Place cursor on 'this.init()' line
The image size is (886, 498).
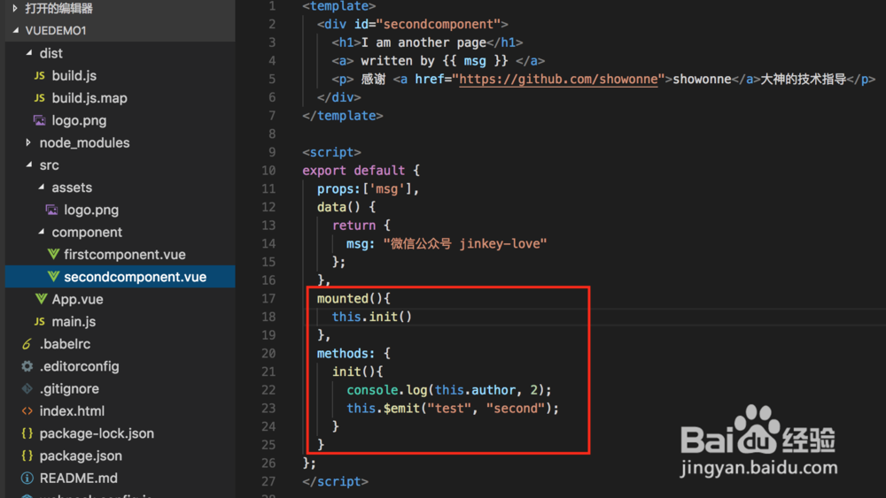coord(372,317)
